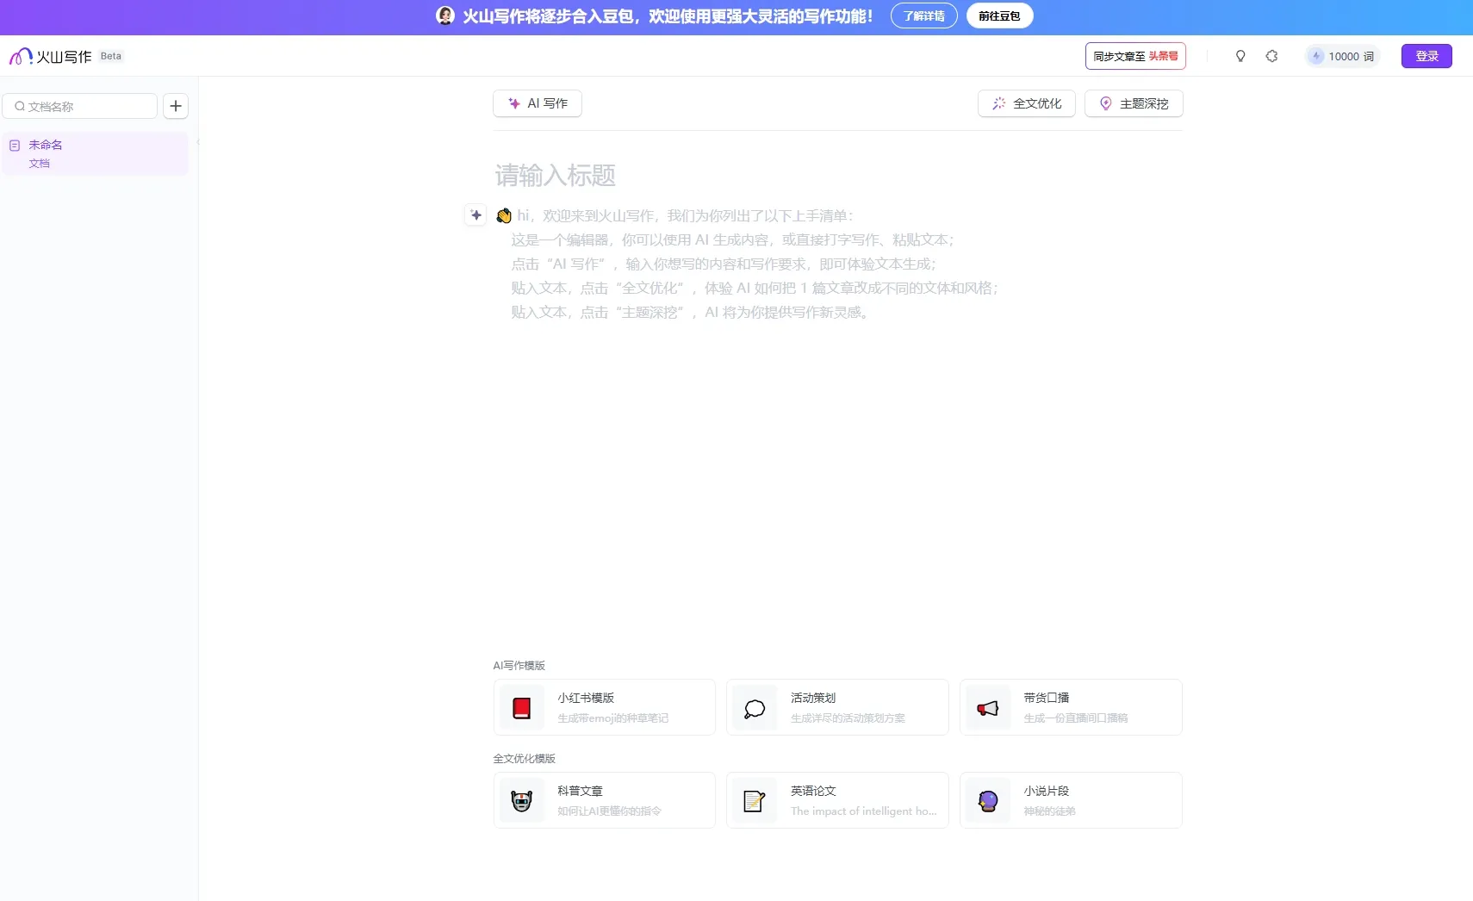Click the 请输入标题 title field
The height and width of the screenshot is (901, 1473).
click(x=556, y=175)
